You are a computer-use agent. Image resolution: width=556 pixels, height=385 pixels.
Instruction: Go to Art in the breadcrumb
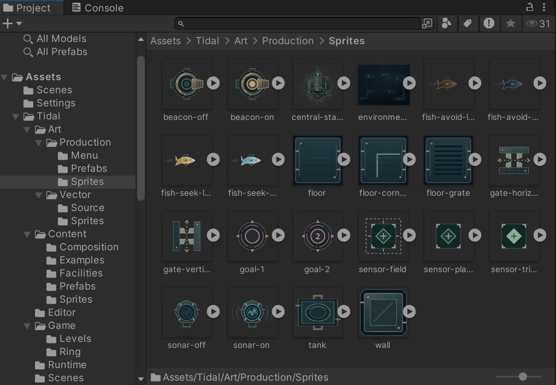point(241,41)
